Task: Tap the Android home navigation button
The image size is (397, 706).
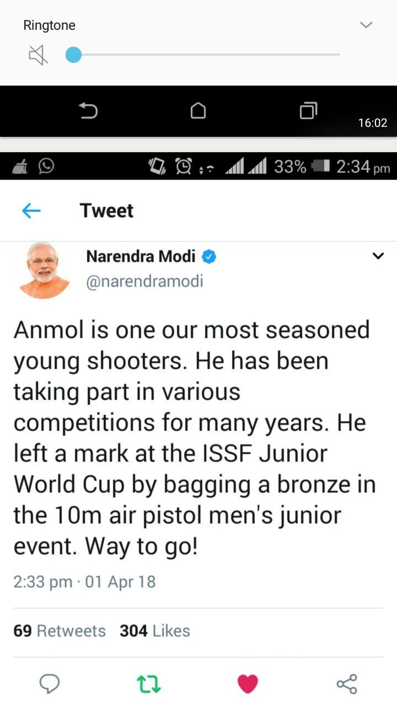Action: 198,111
